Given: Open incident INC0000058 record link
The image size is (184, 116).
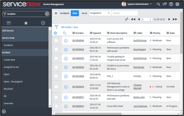Looking at the screenshot, I should (x=78, y=49).
